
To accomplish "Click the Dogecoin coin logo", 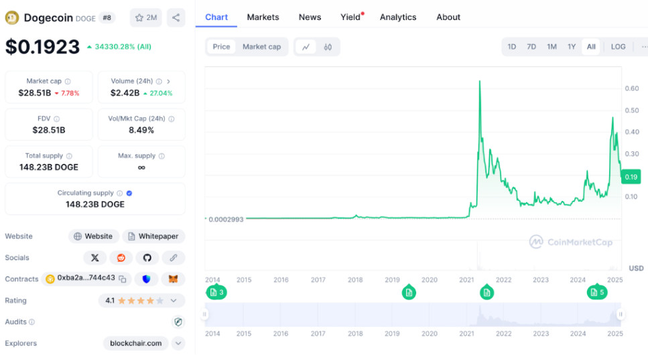I will [x=11, y=18].
